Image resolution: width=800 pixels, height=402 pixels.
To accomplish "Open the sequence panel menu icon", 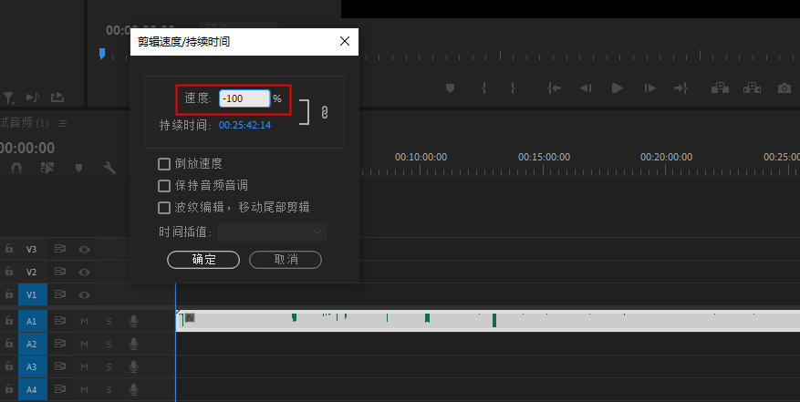I will tap(63, 123).
